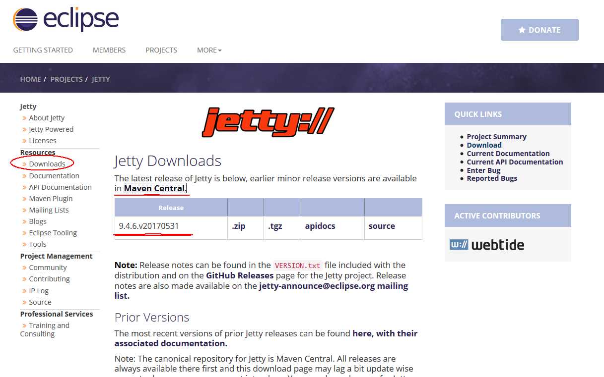Image resolution: width=604 pixels, height=377 pixels.
Task: Open the PROJECTS menu item
Action: click(x=161, y=50)
